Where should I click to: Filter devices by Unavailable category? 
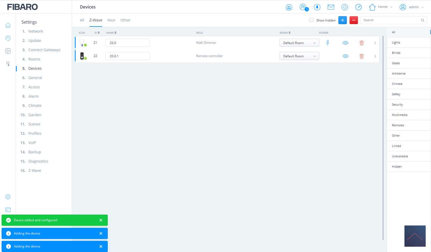[x=400, y=156]
